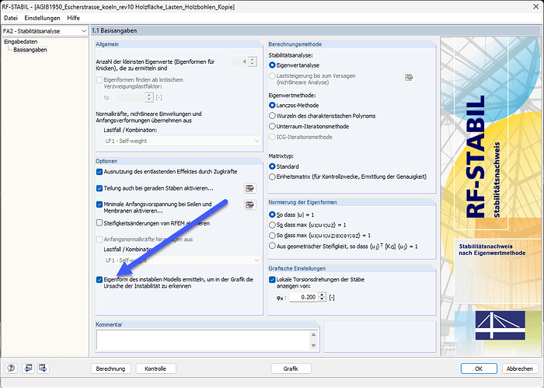The height and width of the screenshot is (388, 544).
Task: Toggle Eigenform des instabilen Modells ermitteln
Action: 99,279
